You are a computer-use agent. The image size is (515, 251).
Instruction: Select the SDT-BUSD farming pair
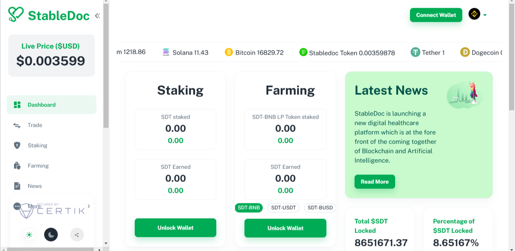click(x=320, y=208)
